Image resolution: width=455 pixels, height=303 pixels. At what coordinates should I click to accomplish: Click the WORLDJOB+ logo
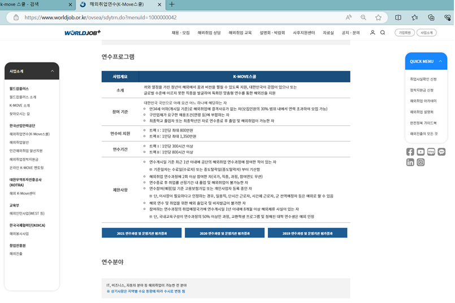click(83, 32)
